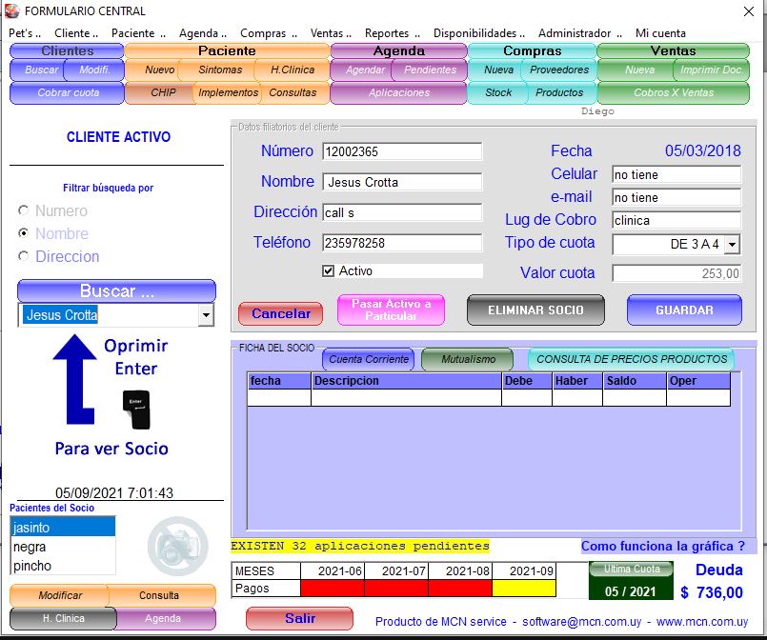Select the Numero filter radio button

click(x=24, y=210)
